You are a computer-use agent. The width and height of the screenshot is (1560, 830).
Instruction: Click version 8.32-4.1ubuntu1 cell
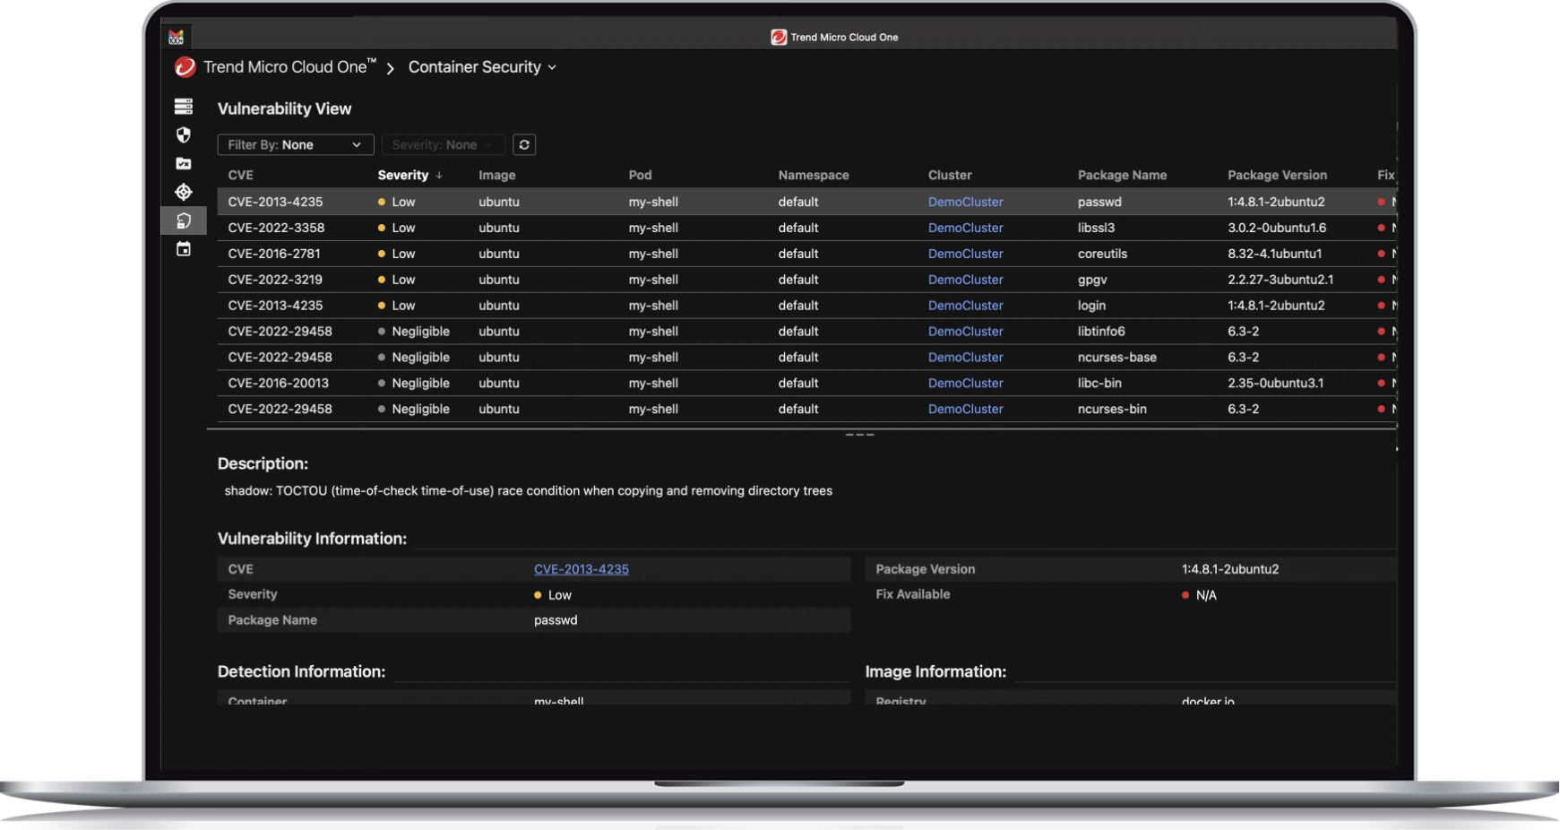1274,254
